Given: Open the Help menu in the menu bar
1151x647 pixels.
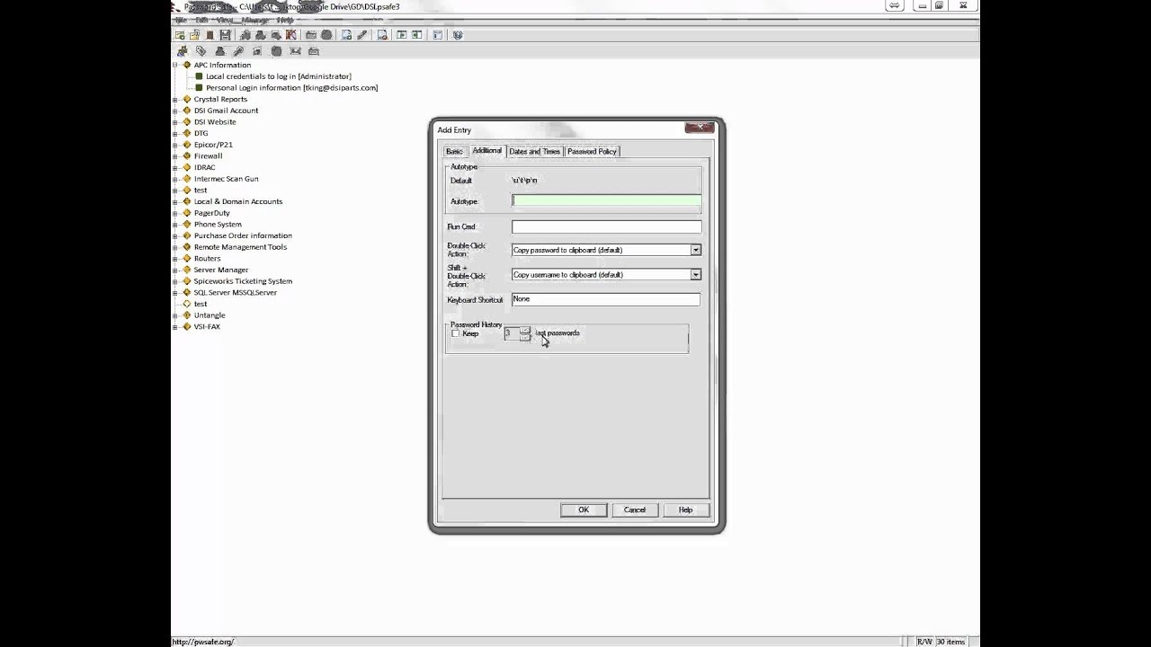Looking at the screenshot, I should tap(285, 19).
